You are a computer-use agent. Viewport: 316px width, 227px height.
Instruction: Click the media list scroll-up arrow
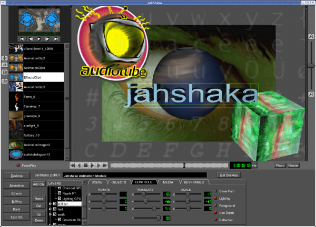67,46
